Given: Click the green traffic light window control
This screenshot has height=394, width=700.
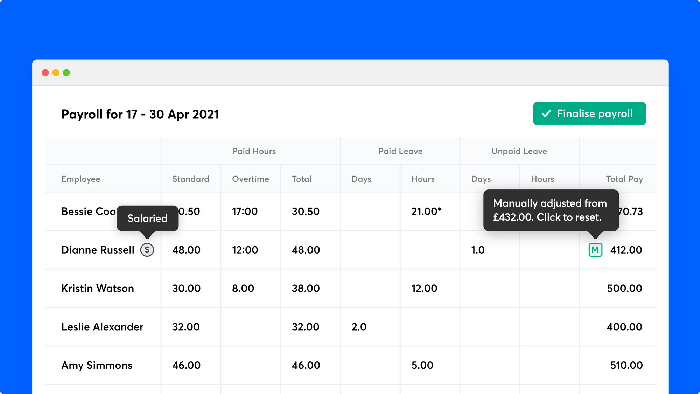Looking at the screenshot, I should pos(66,72).
